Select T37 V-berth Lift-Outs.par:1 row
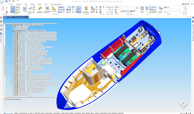This screenshot has height=114, width=194. (x=30, y=92)
